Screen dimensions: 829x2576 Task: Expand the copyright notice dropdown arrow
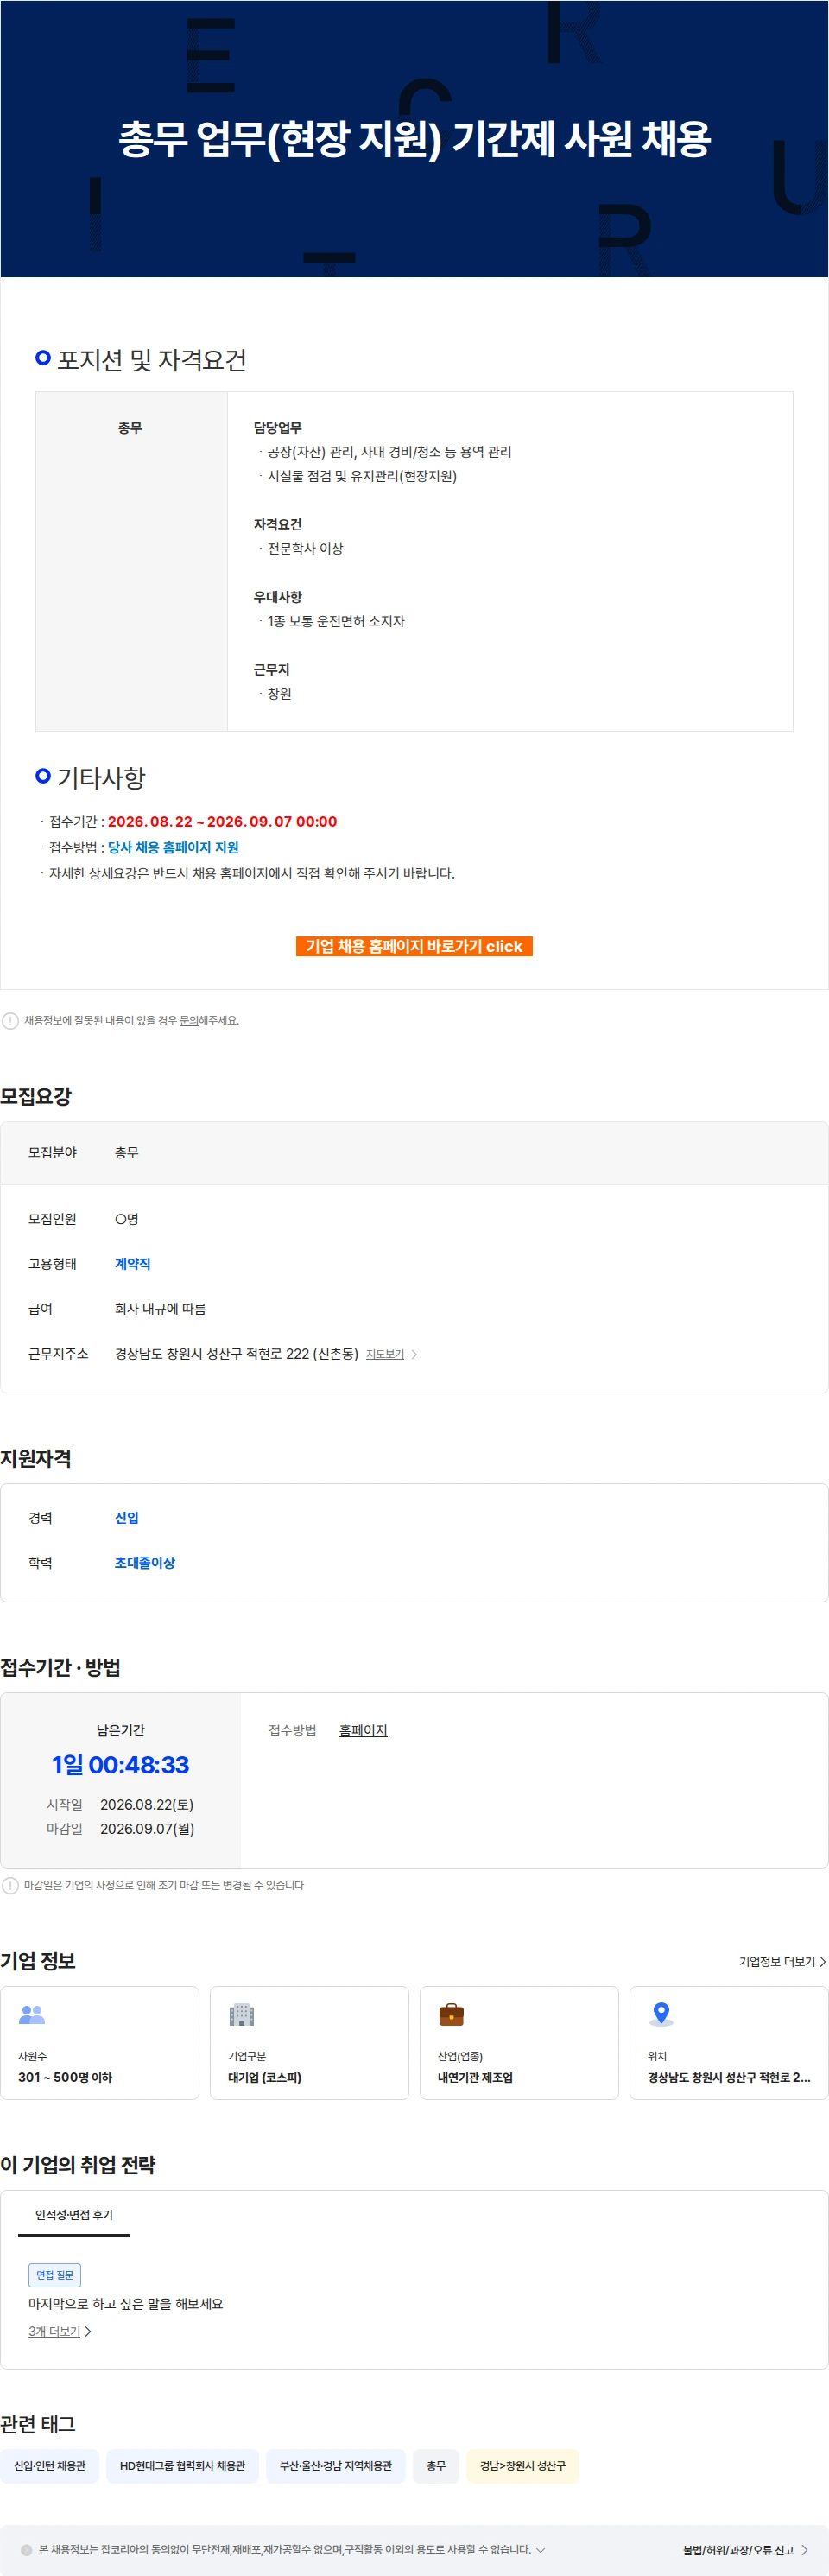[x=541, y=2550]
